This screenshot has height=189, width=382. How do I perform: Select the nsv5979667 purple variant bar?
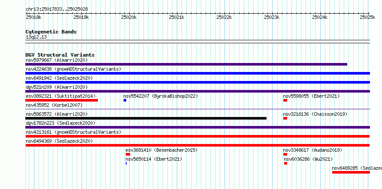[186, 64]
